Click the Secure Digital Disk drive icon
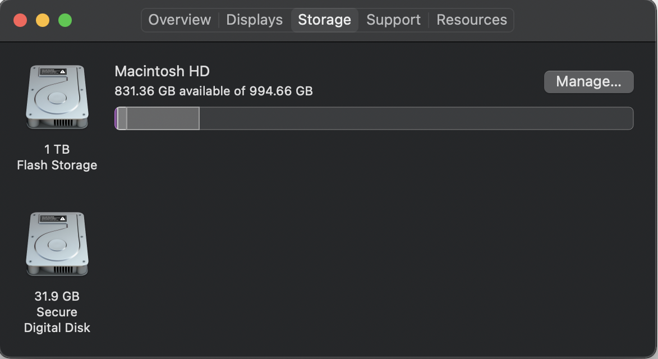The height and width of the screenshot is (359, 658). pos(57,244)
